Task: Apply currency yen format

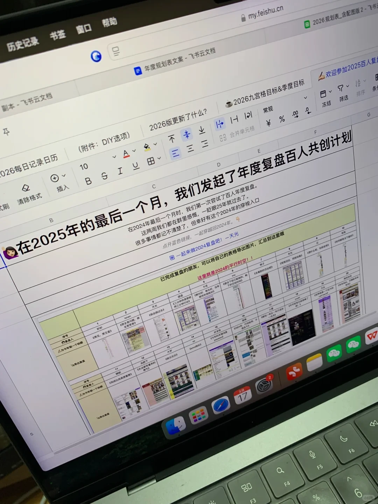Action: pyautogui.click(x=268, y=123)
